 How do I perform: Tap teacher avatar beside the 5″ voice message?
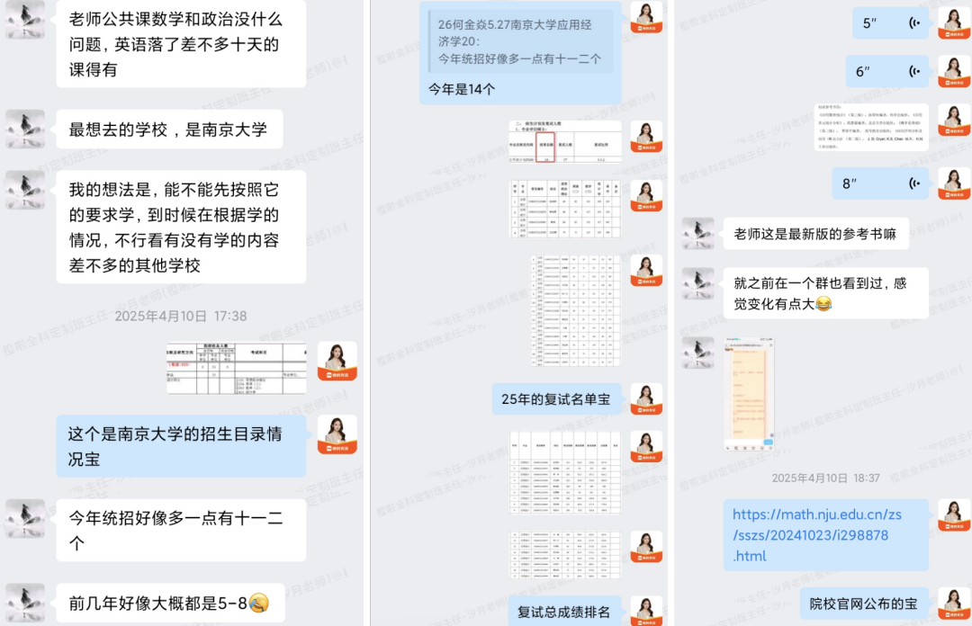coord(953,22)
